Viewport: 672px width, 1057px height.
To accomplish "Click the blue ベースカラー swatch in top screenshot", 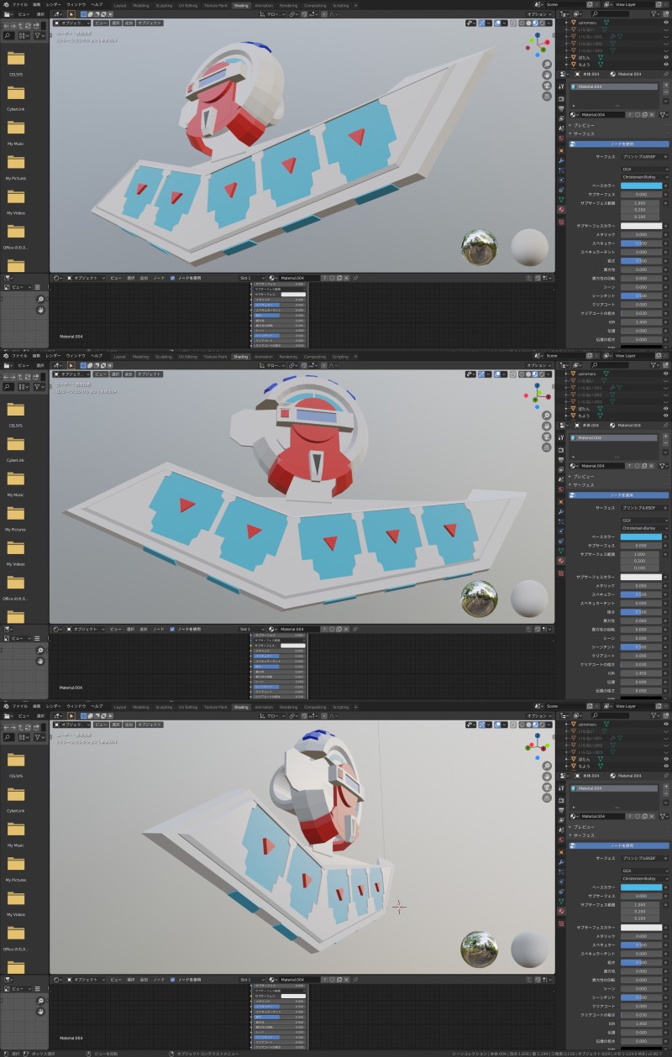I will pos(641,186).
